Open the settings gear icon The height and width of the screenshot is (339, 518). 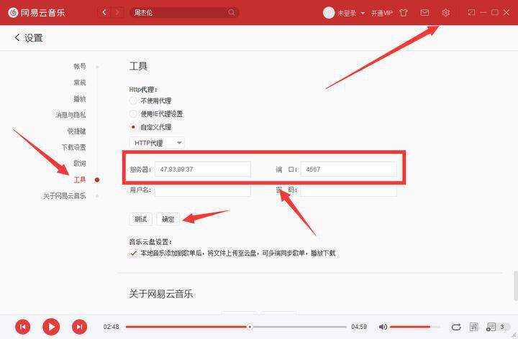(445, 12)
